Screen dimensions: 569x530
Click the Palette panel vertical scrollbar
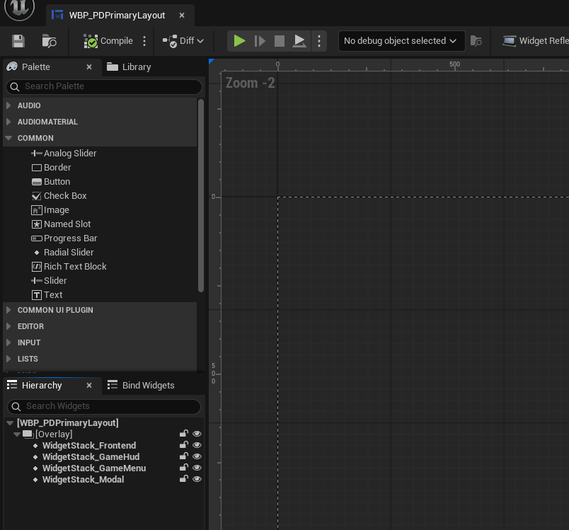pos(201,195)
